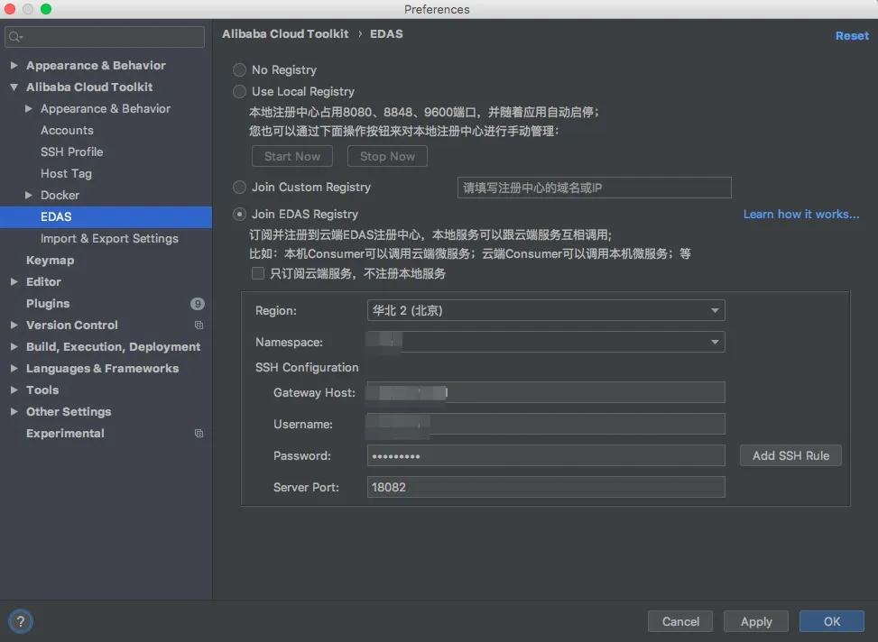Expand the Tools settings node
Image resolution: width=878 pixels, height=642 pixels.
(14, 390)
